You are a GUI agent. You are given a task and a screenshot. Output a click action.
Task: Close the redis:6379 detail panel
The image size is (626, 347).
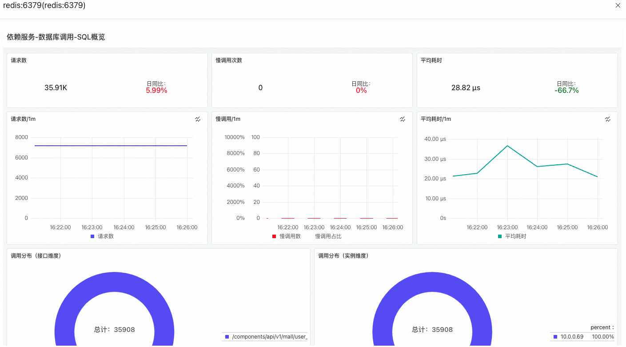(x=618, y=5)
